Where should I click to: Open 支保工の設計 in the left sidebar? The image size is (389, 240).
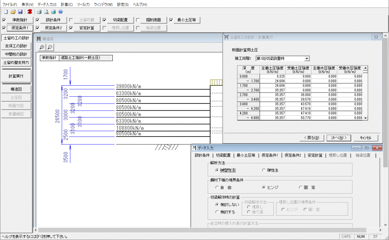[16, 46]
